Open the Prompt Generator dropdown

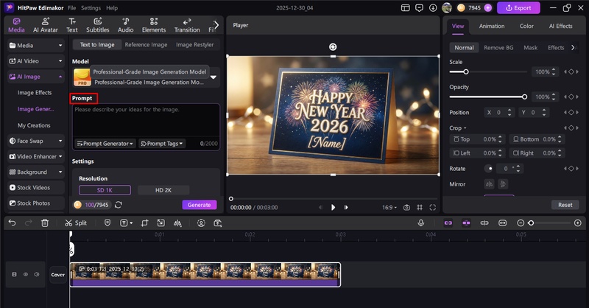coord(105,144)
